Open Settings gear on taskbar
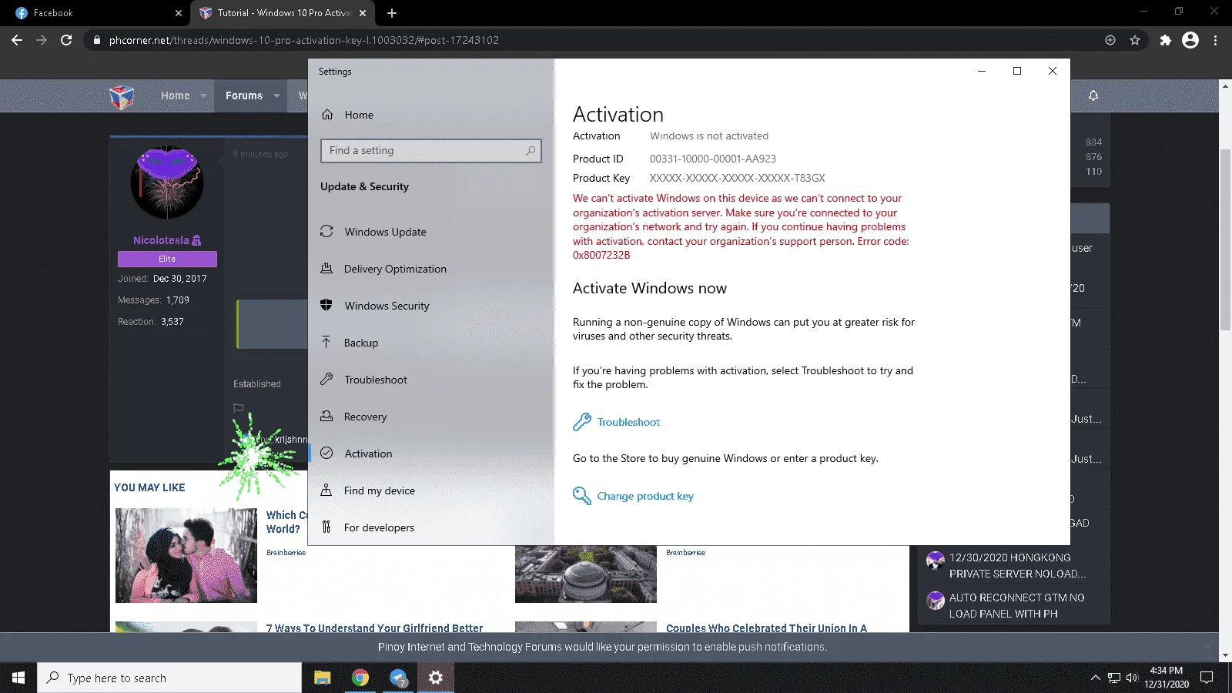1232x693 pixels. 436,678
